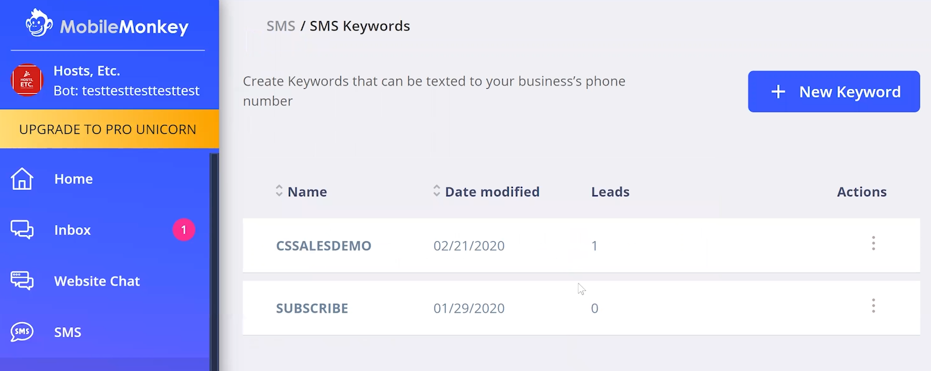Viewport: 931px width, 371px height.
Task: Open the actions menu for SUBSCRIBE row
Action: click(x=873, y=306)
